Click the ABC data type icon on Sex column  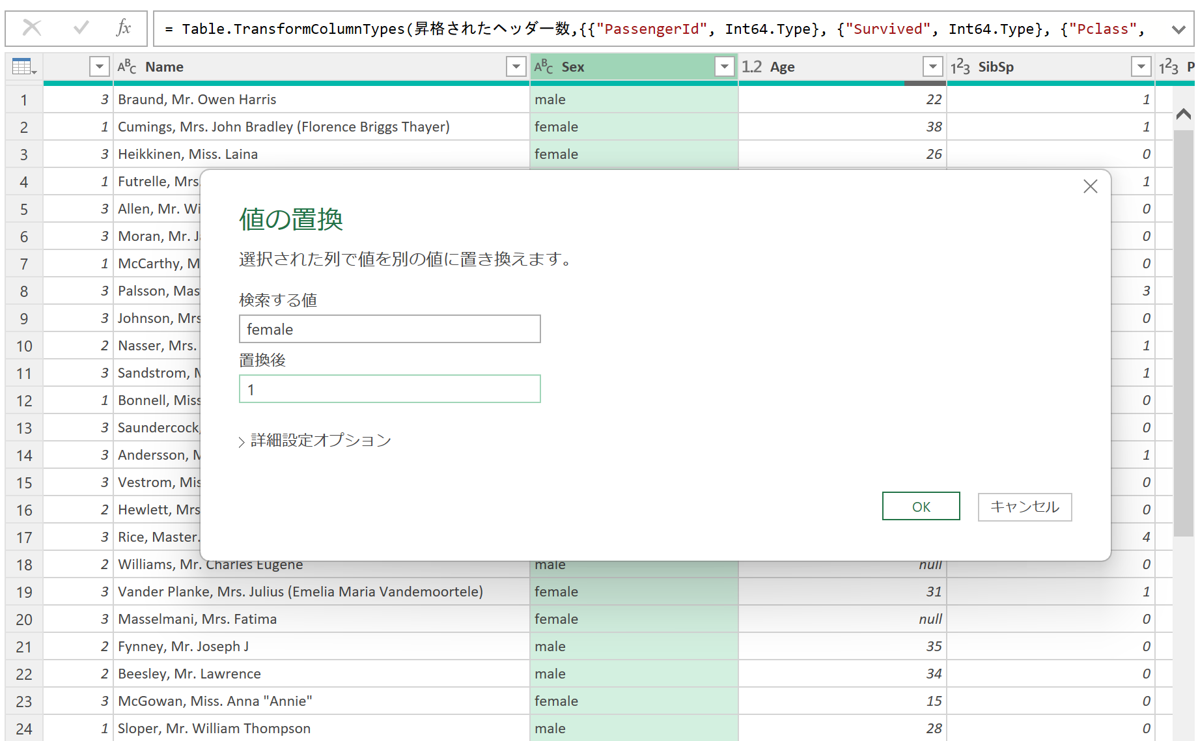[x=544, y=66]
